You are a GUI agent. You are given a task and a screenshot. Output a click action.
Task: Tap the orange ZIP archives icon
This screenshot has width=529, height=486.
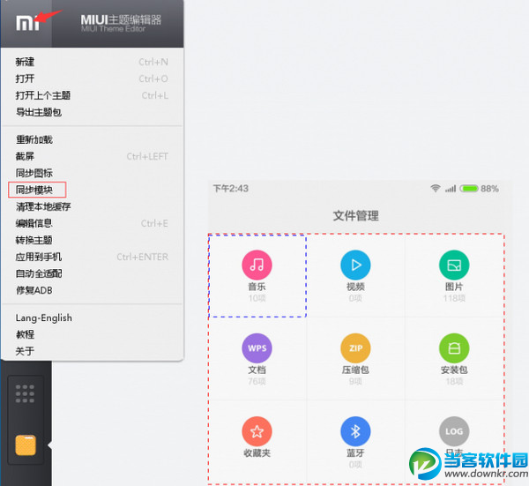click(x=355, y=348)
